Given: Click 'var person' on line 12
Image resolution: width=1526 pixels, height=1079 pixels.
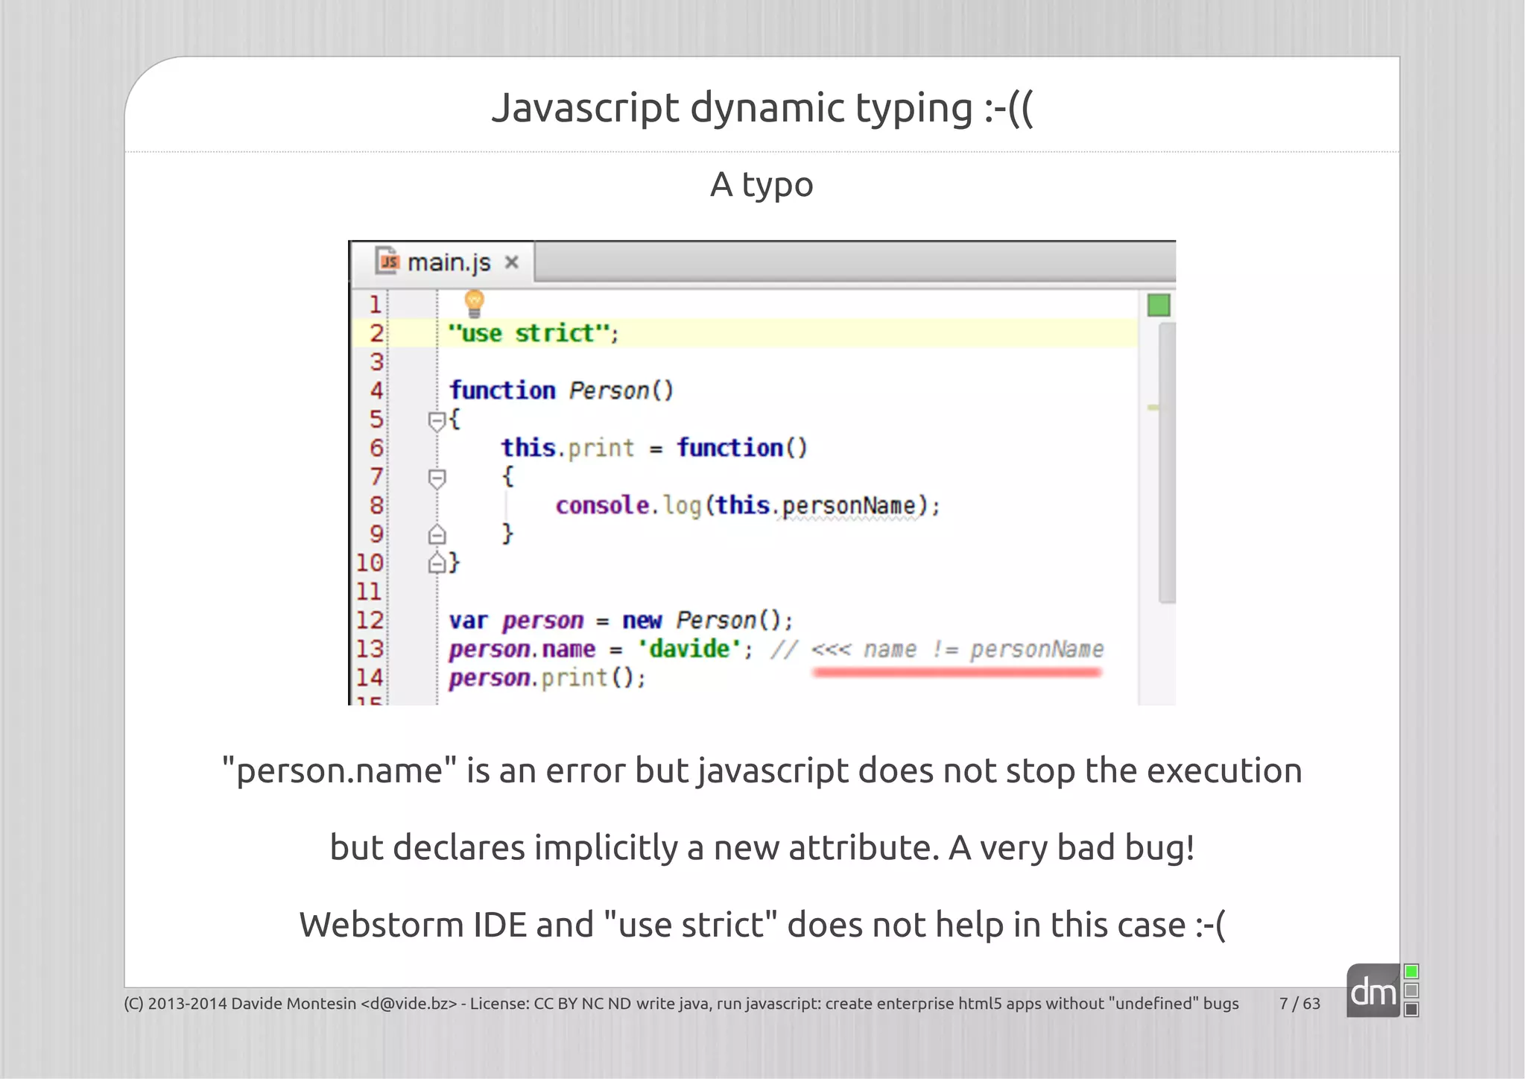Looking at the screenshot, I should tap(516, 621).
